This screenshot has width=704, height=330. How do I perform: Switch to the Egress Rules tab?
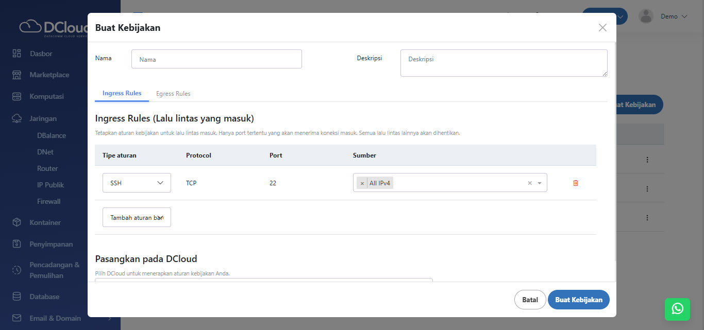click(x=173, y=94)
